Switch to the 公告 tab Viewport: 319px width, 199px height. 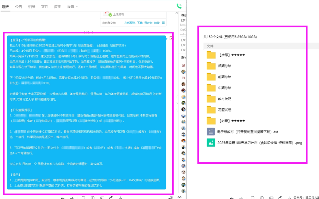pos(19,7)
